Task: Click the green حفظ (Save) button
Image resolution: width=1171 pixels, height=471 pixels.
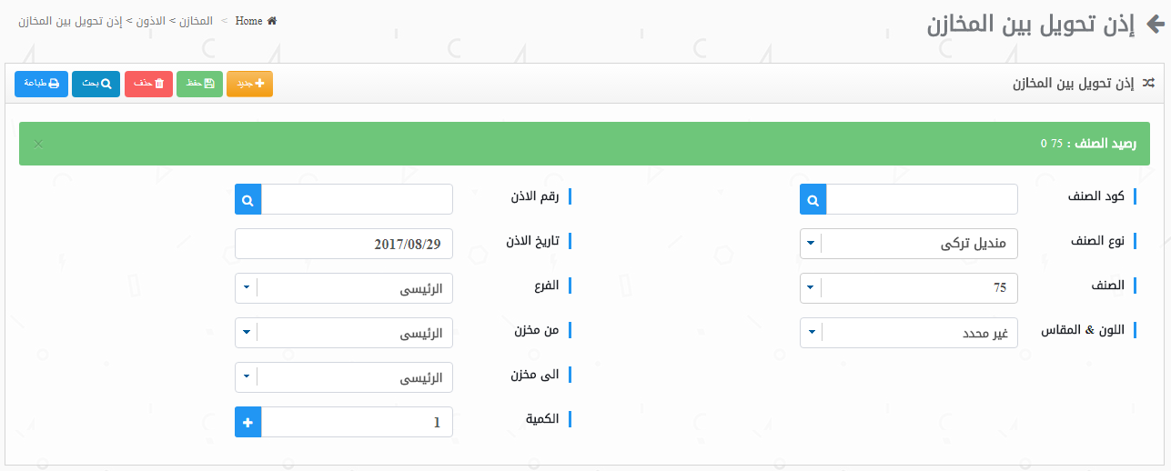Action: click(x=199, y=84)
